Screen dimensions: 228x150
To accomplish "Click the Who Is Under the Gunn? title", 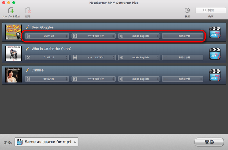I will (51, 49).
